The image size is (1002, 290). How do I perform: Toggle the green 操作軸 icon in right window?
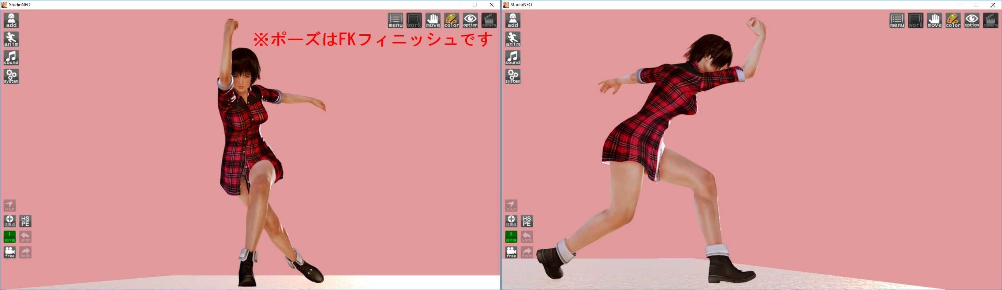point(511,236)
